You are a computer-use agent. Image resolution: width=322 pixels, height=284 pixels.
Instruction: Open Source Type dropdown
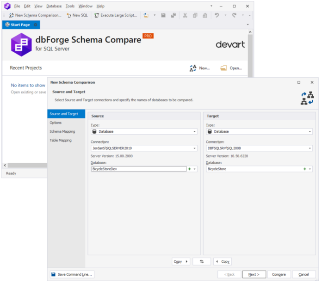[194, 131]
